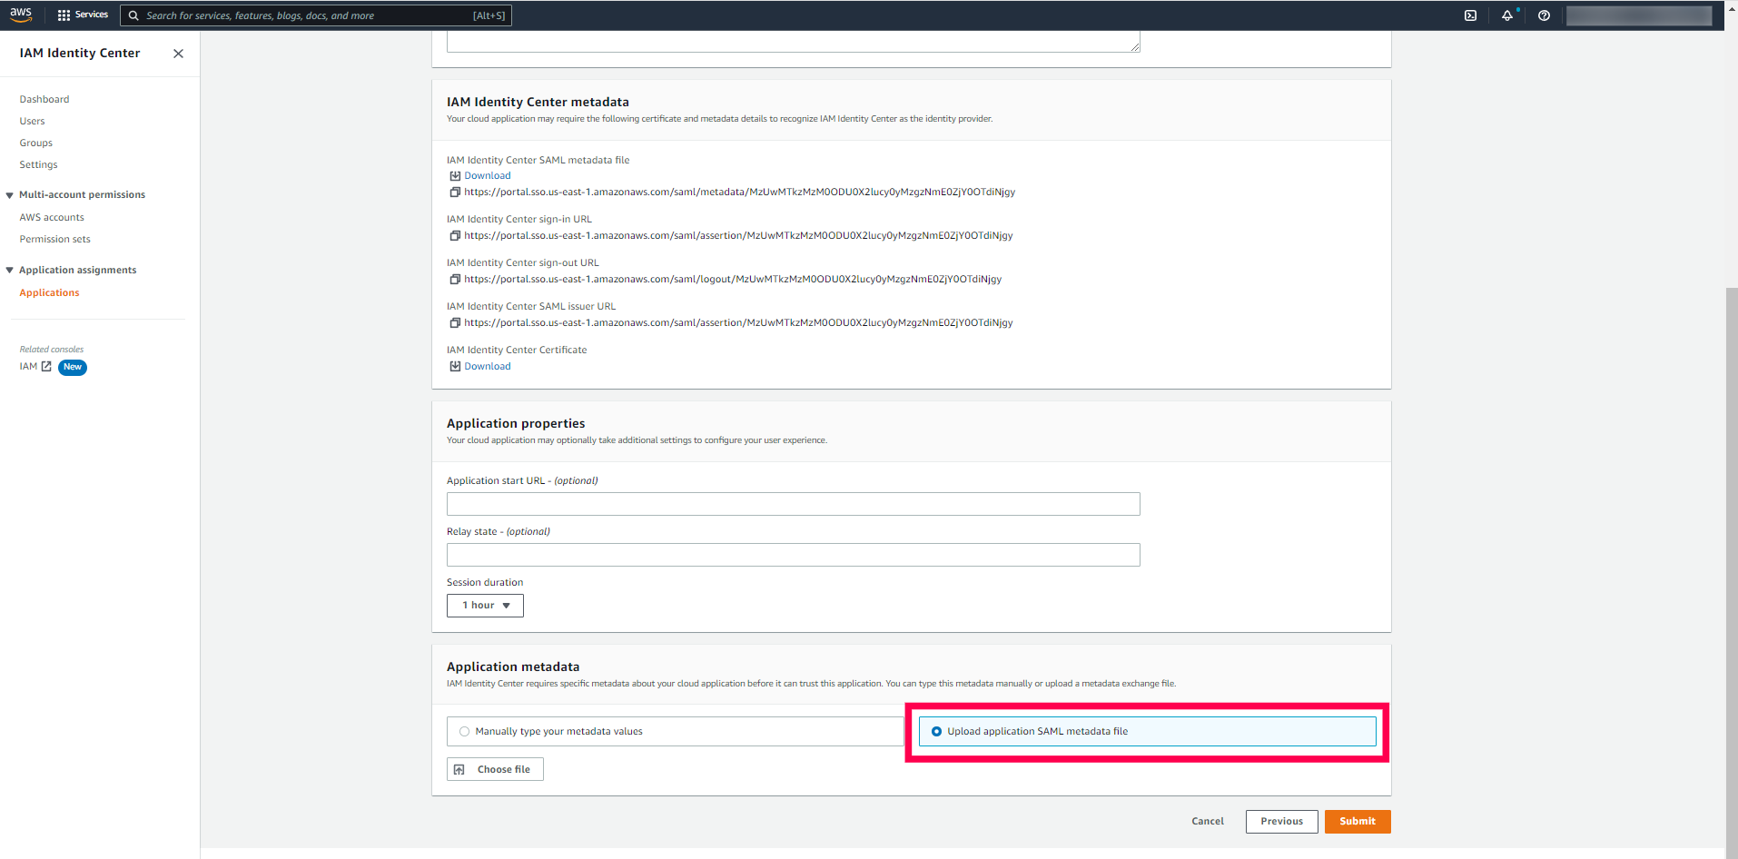Click the Relay state input field
The height and width of the screenshot is (859, 1738).
[x=793, y=556]
